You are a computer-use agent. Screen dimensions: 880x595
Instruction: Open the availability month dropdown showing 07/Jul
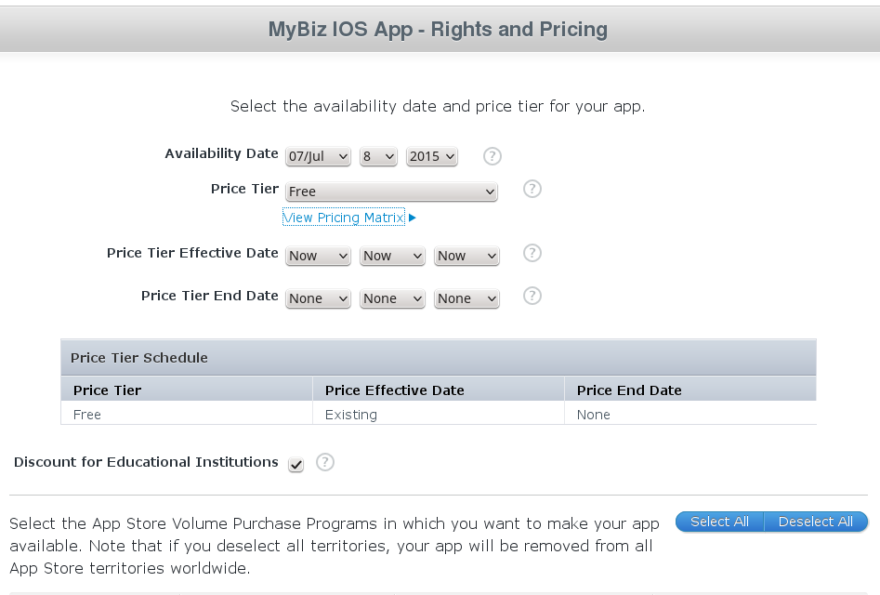pyautogui.click(x=318, y=156)
